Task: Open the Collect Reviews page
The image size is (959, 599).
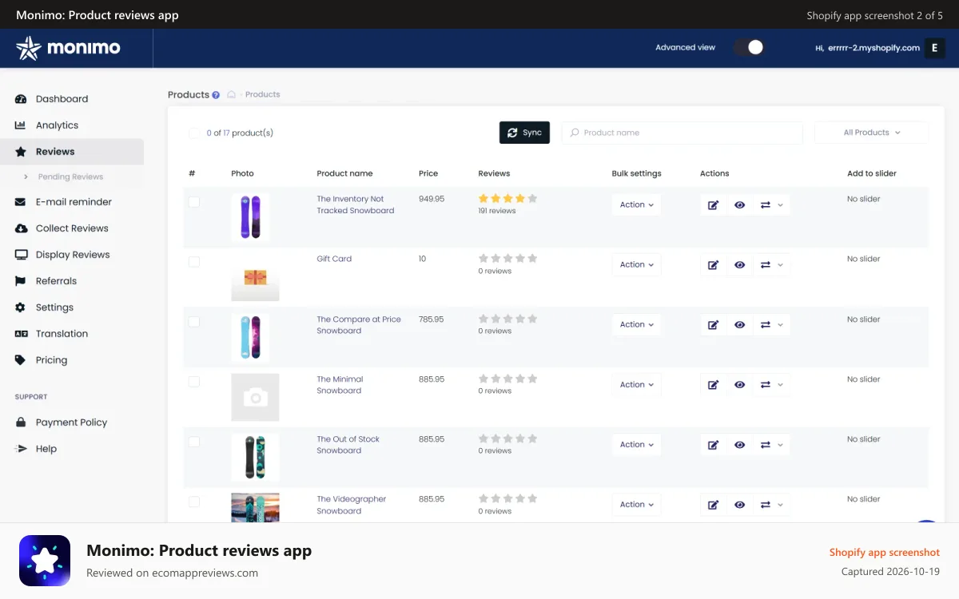Action: click(72, 228)
